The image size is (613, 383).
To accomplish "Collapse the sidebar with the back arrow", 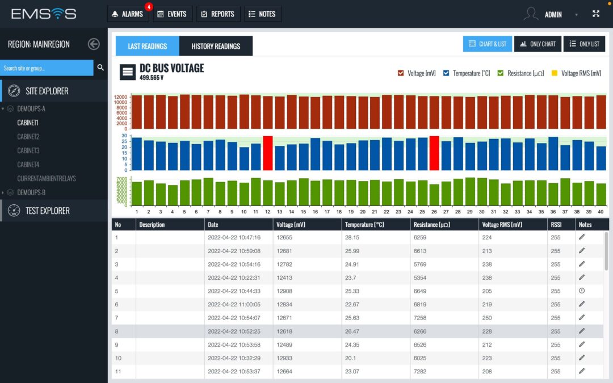I will pyautogui.click(x=94, y=44).
